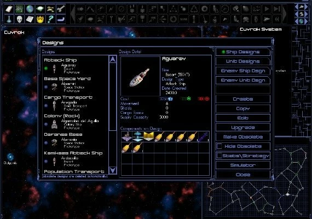This screenshot has height=219, width=312.
Task: Click the galaxy minimap at bottom right
Action: click(x=257, y=180)
